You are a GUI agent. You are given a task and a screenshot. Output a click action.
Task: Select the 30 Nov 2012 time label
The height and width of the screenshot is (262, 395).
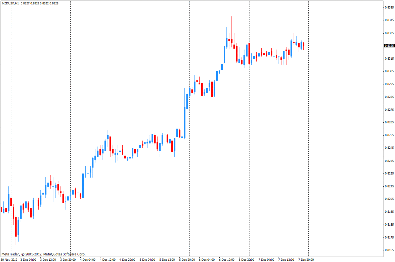(x=9, y=260)
